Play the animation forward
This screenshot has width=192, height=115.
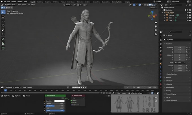[x=81, y=87]
